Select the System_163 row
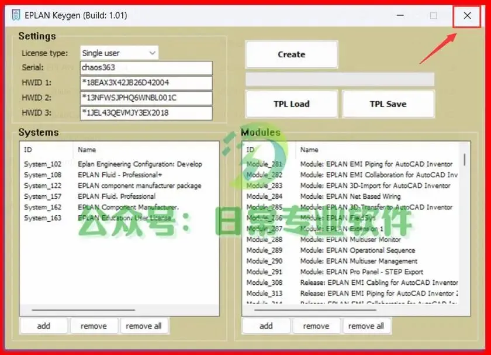The image size is (491, 355). click(x=119, y=218)
